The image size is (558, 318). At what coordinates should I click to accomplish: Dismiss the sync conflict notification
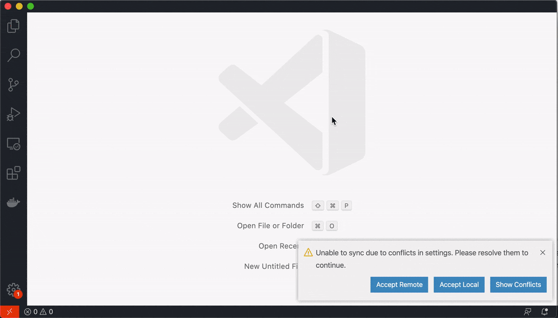click(x=542, y=252)
